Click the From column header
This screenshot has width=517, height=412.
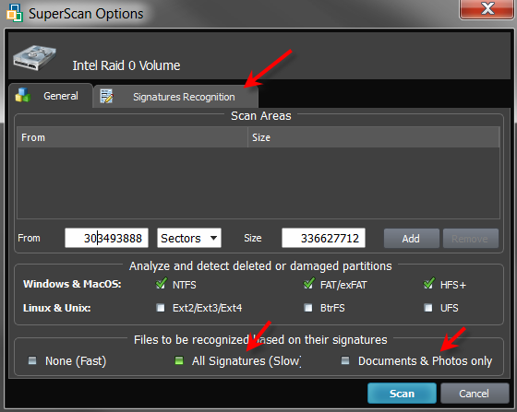point(132,137)
